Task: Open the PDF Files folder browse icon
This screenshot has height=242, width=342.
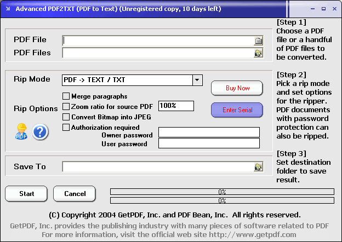Action: pyautogui.click(x=258, y=53)
